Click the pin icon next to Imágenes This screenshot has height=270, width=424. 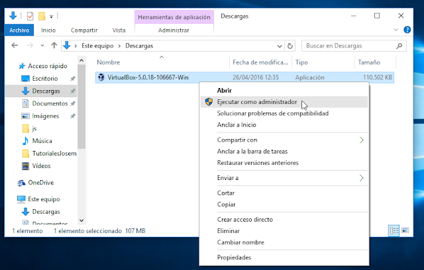click(72, 116)
